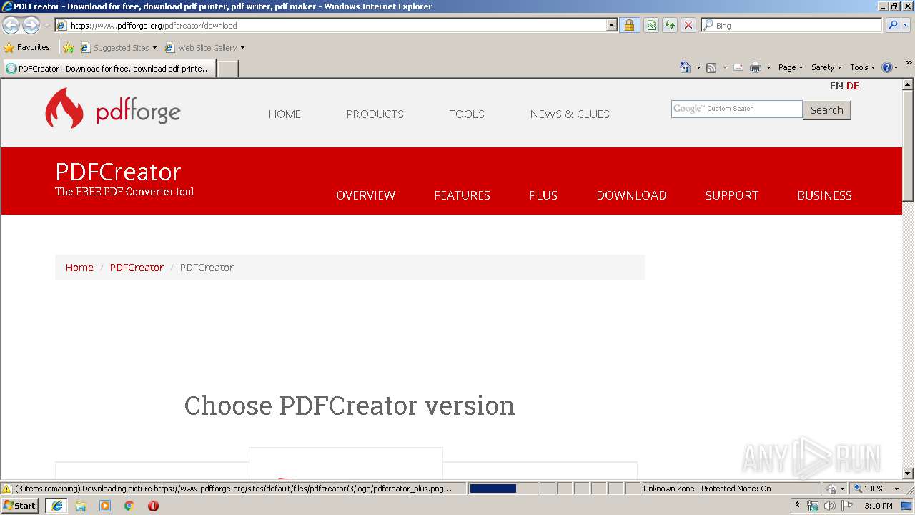Screen dimensions: 915x515
Task: Click Home breadcrumb link
Action: click(79, 268)
